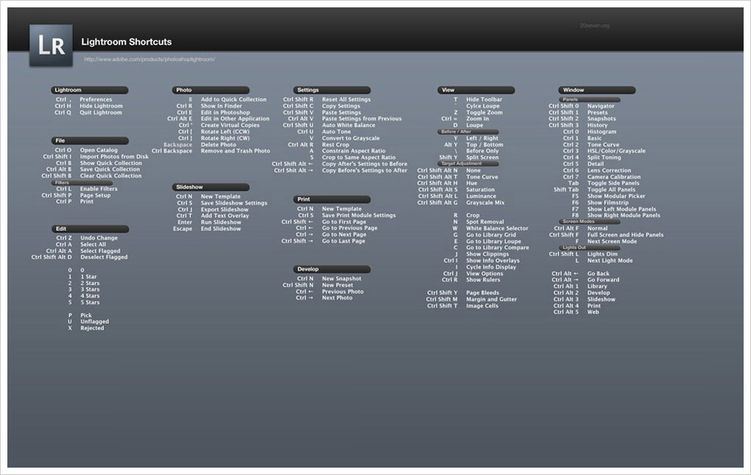Image resolution: width=751 pixels, height=475 pixels.
Task: Click "White Balance Selector" entry
Action: point(498,229)
